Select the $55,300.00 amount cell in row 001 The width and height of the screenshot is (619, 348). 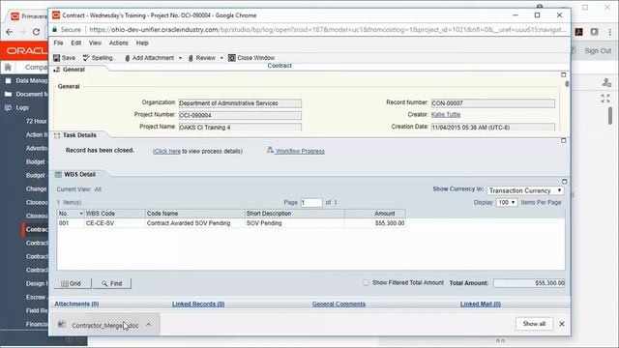(375, 223)
